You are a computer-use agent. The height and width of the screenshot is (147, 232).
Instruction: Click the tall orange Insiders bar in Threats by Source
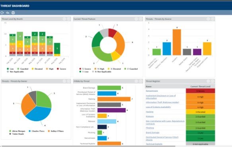pos(177,42)
